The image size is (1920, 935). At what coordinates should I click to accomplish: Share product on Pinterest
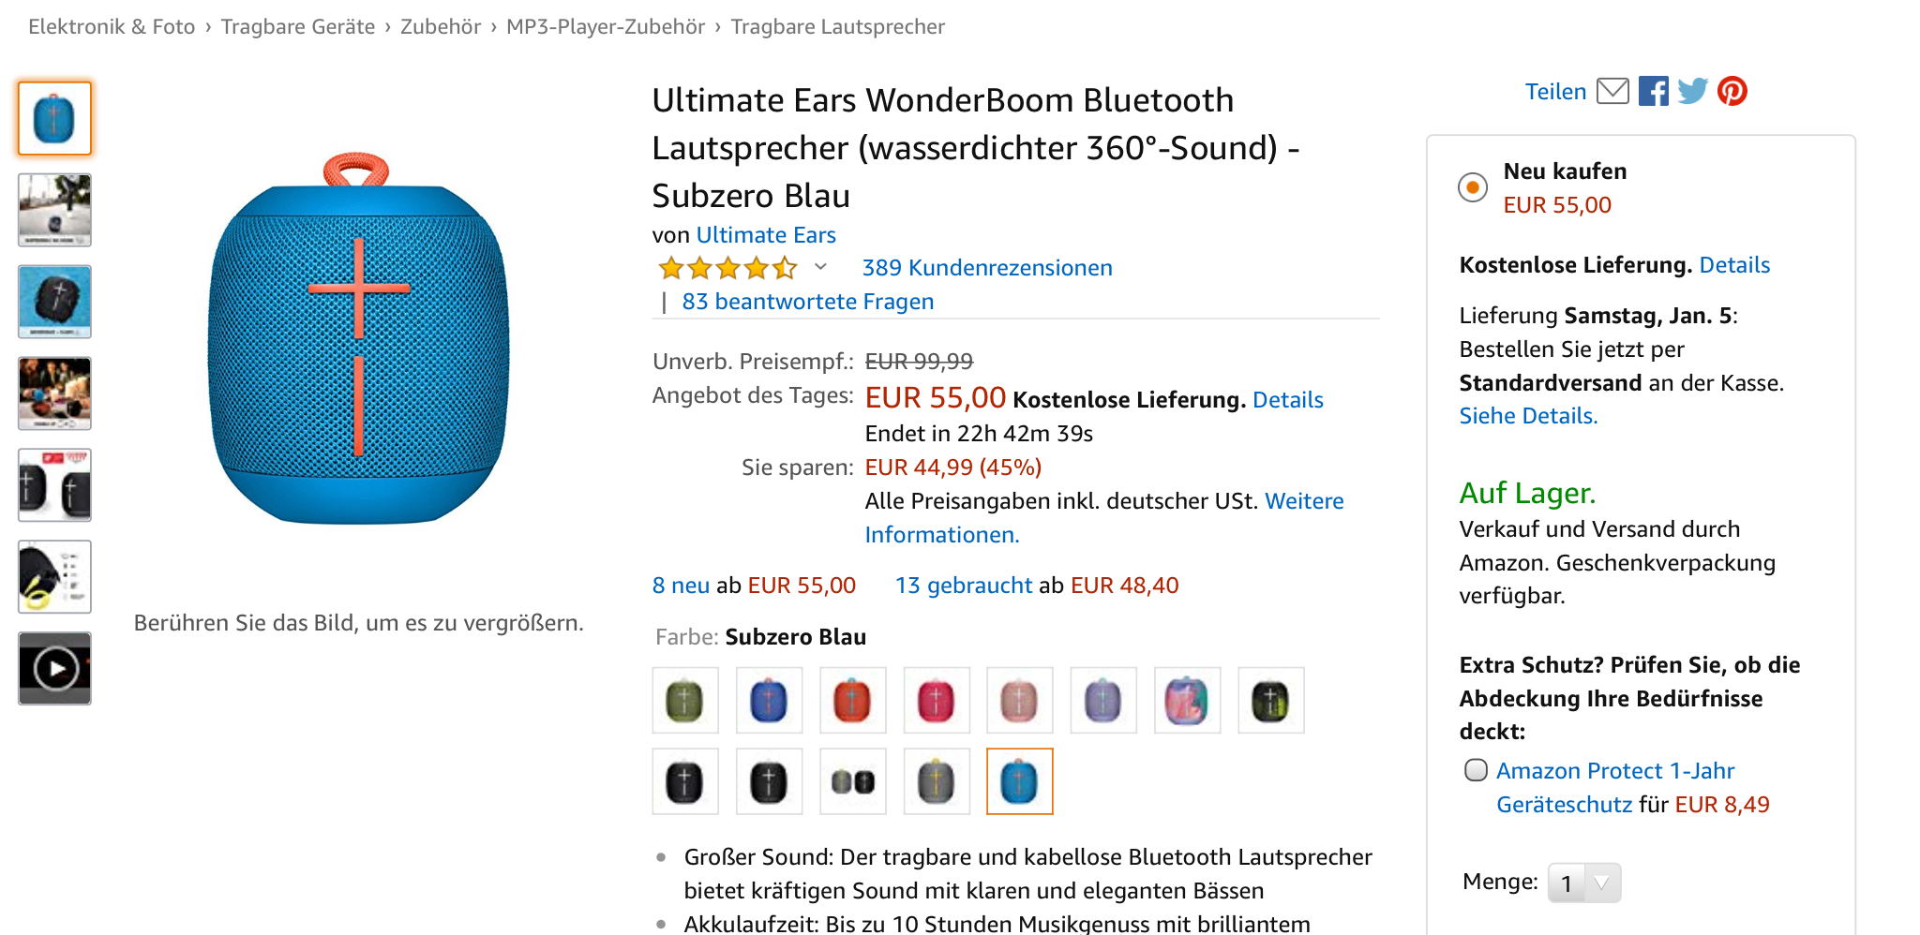(x=1732, y=91)
